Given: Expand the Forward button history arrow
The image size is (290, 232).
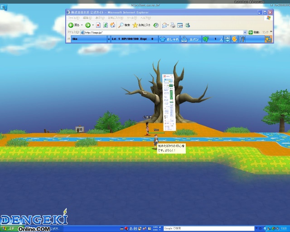Looking at the screenshot, I should click(93, 25).
